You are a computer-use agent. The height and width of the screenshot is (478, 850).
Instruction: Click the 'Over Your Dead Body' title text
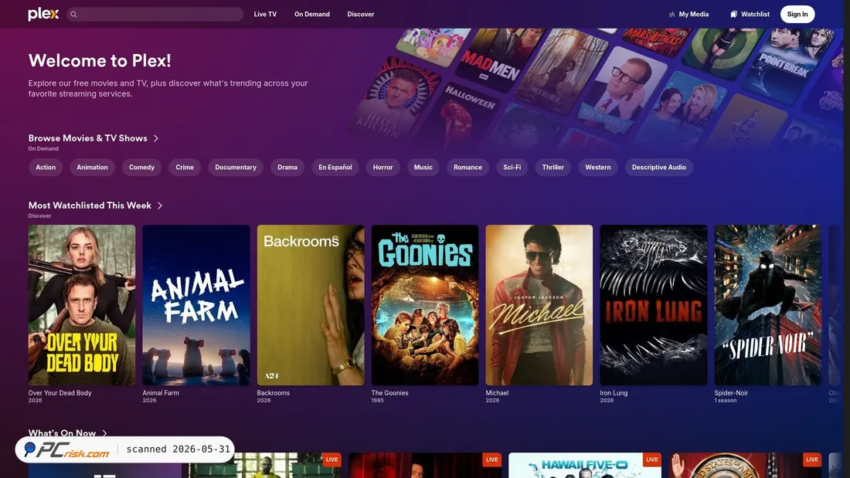click(x=59, y=393)
